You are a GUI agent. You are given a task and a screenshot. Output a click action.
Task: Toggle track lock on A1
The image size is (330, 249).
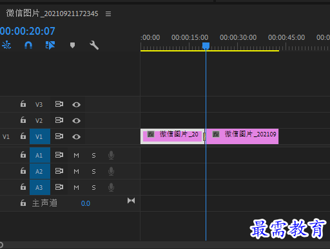click(x=23, y=155)
